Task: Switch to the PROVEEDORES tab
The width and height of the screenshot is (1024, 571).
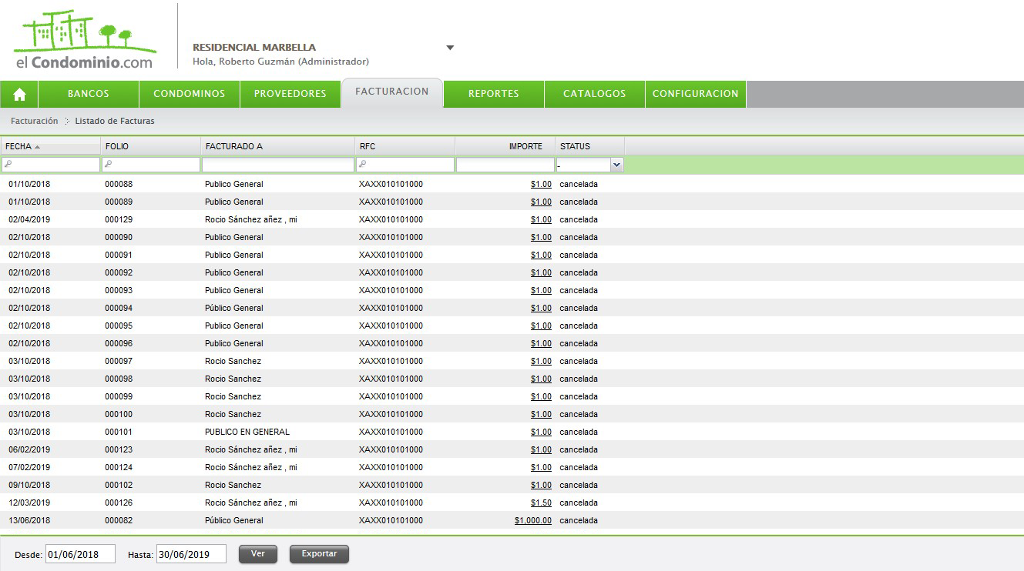Action: point(290,94)
